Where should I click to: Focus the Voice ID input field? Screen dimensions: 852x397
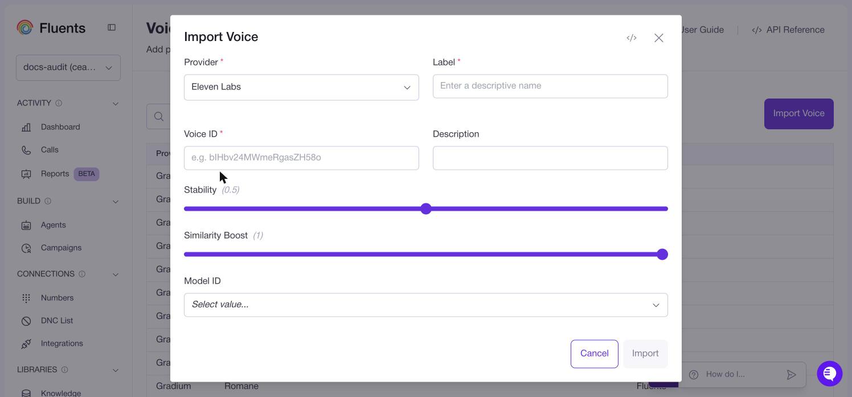tap(301, 158)
